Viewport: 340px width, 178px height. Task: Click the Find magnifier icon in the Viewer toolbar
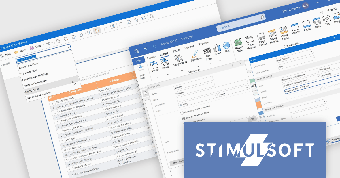point(121,24)
